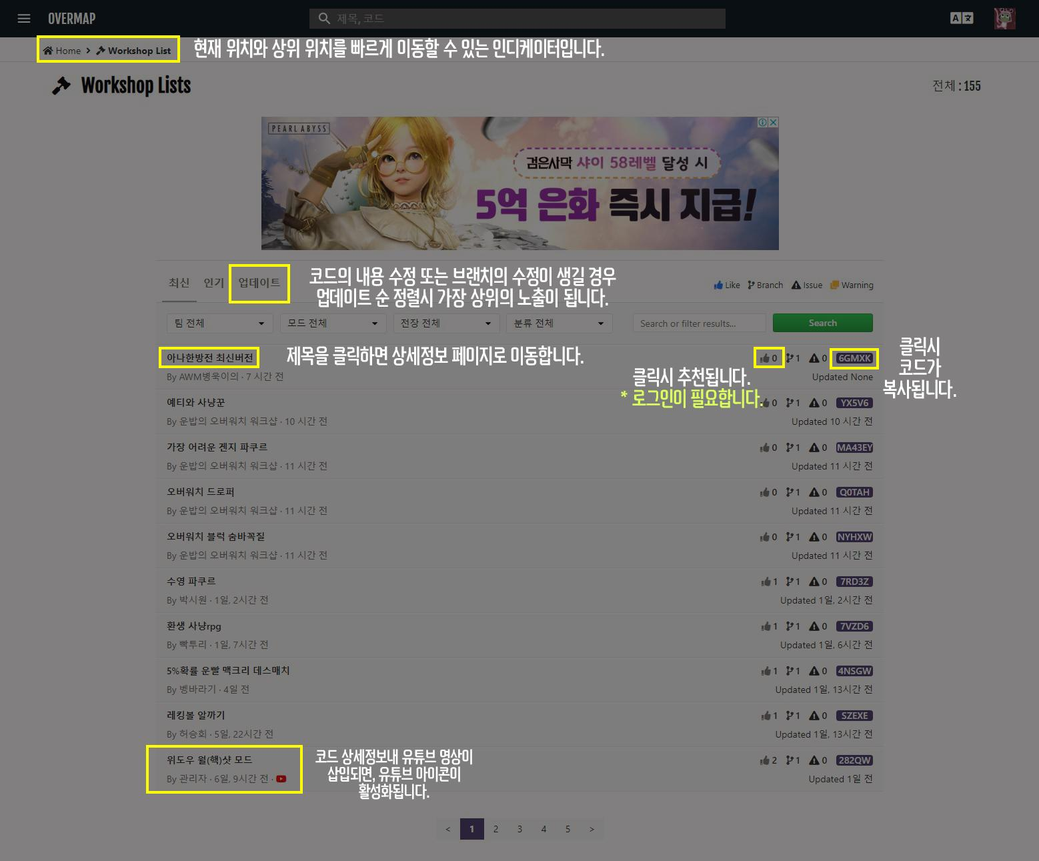Screen dimensions: 1039x861
Task: Go to next page arrow
Action: pos(592,829)
